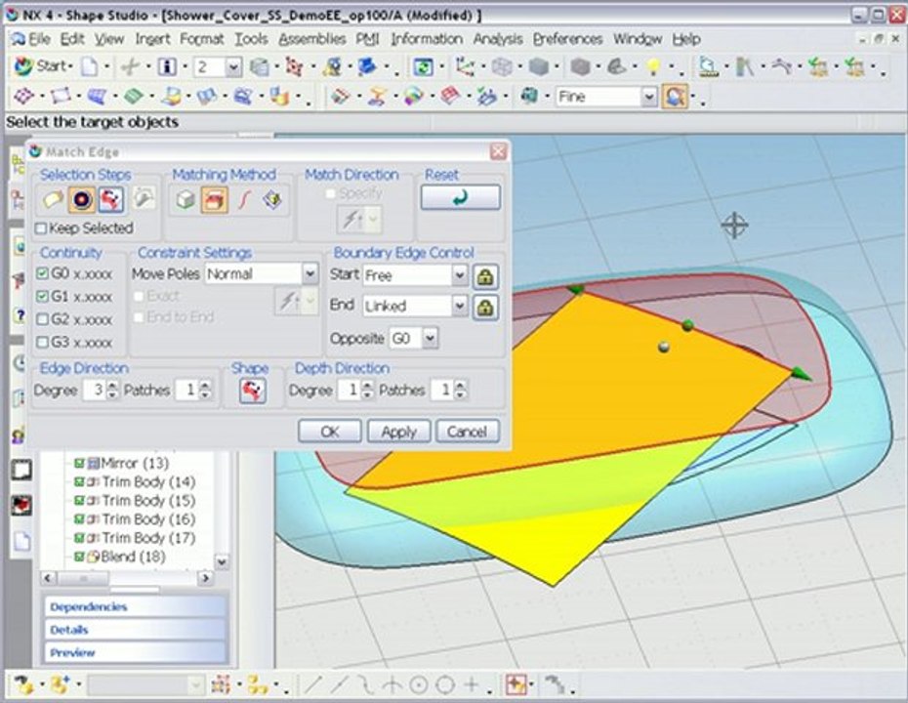The height and width of the screenshot is (703, 908).
Task: Enable the G3 continuity checkbox
Action: pos(42,343)
